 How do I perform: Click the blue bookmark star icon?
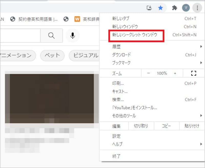coord(160,8)
